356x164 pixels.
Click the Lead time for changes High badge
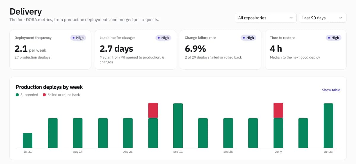[163, 38]
